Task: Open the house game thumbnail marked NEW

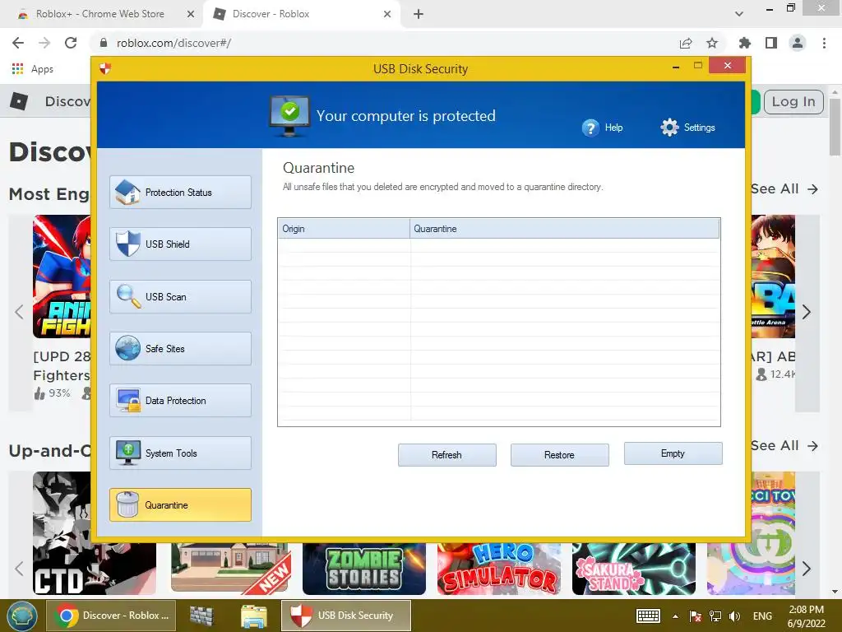Action: coord(230,569)
